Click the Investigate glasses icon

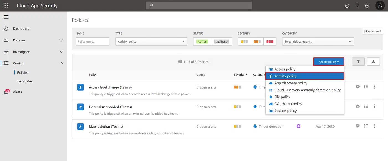click(x=6, y=52)
